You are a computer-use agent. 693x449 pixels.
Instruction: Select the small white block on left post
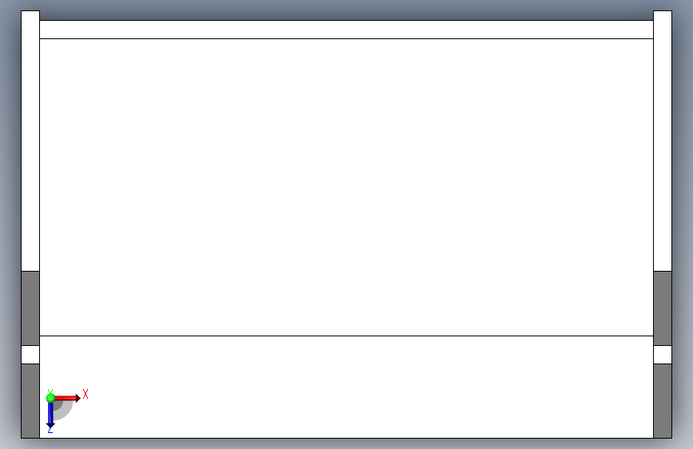pos(30,355)
